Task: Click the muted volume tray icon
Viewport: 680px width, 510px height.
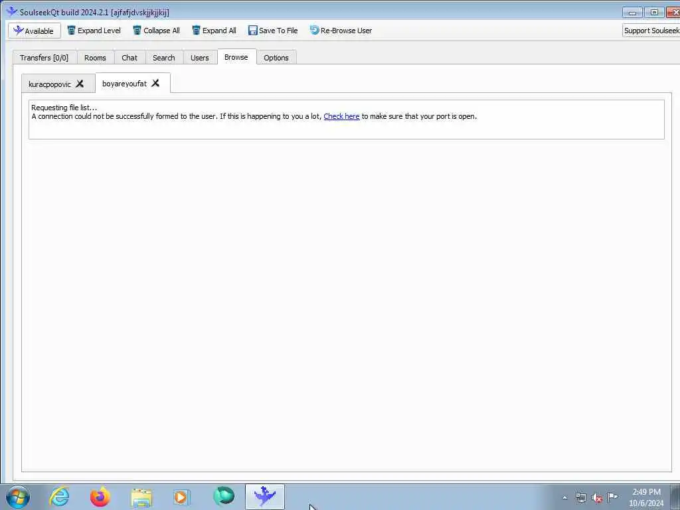Action: (x=597, y=498)
